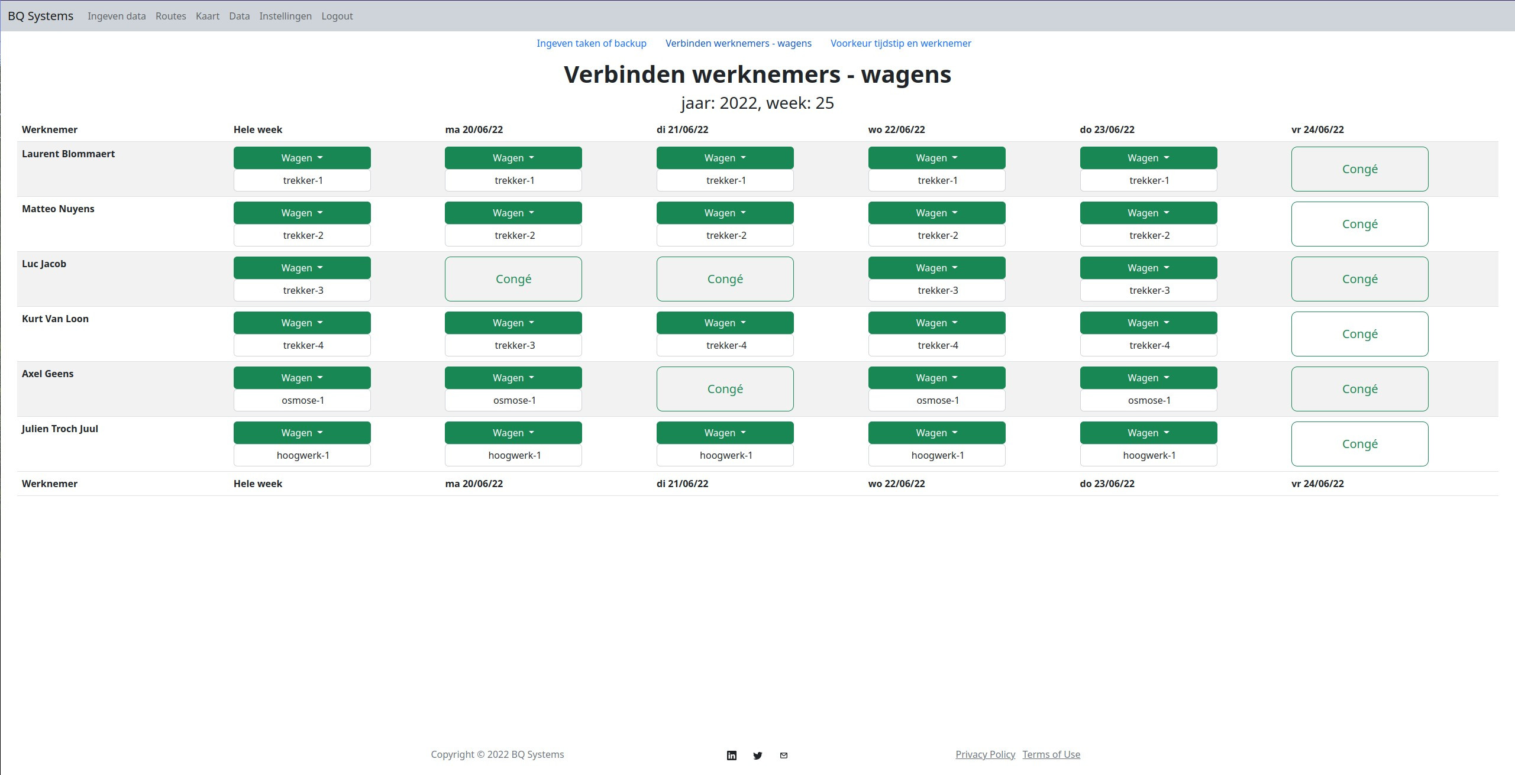Toggle Axel Geens' Congé on di 21/06/22
This screenshot has width=1515, height=775.
pos(725,389)
